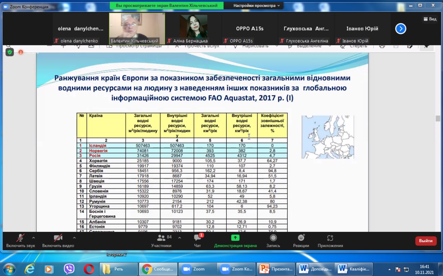The height and width of the screenshot is (276, 443).
Task: Open the Реакции reactions menu
Action: tap(301, 241)
